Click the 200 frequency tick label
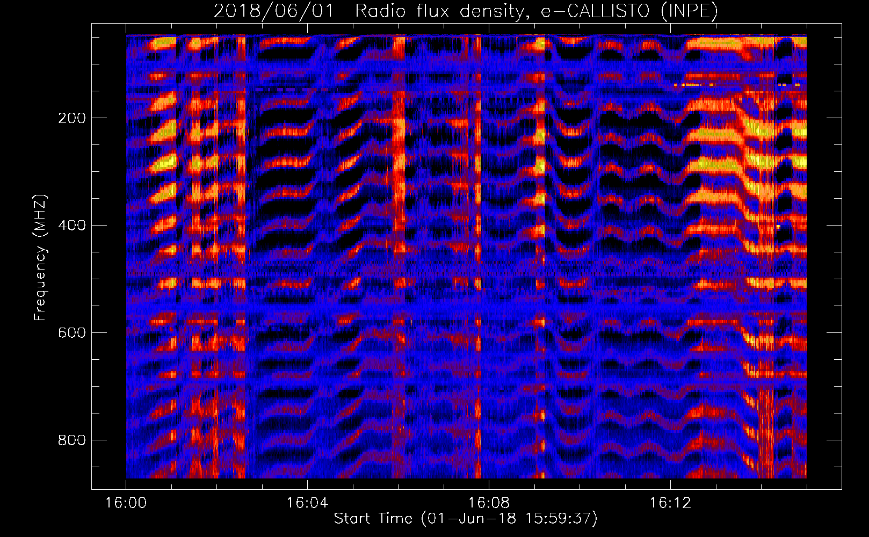Screen dimensions: 869x537 72,118
